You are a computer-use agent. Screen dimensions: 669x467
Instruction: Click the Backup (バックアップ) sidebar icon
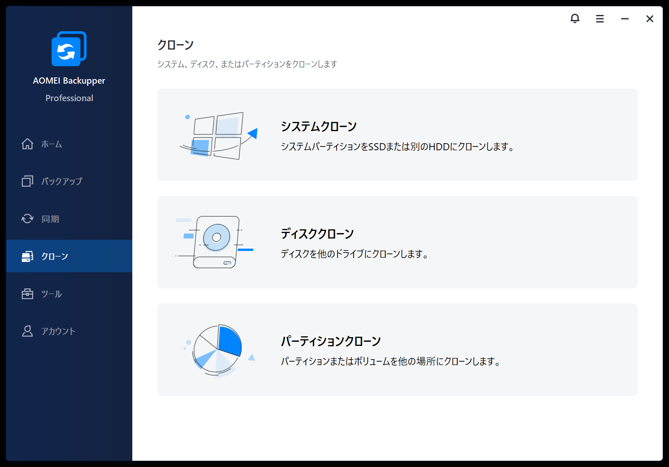(27, 181)
